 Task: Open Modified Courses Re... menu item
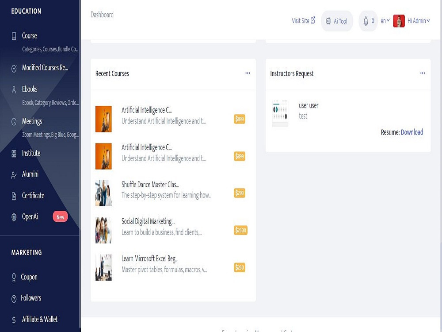click(x=45, y=68)
